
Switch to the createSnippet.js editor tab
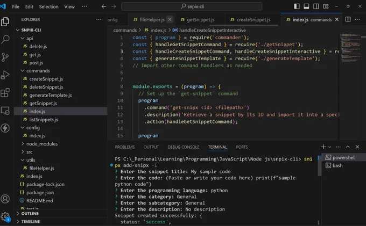click(x=250, y=19)
